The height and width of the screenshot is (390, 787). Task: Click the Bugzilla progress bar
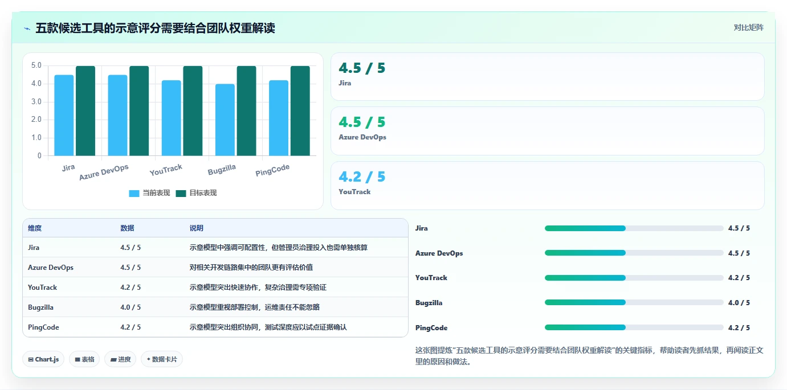point(634,302)
